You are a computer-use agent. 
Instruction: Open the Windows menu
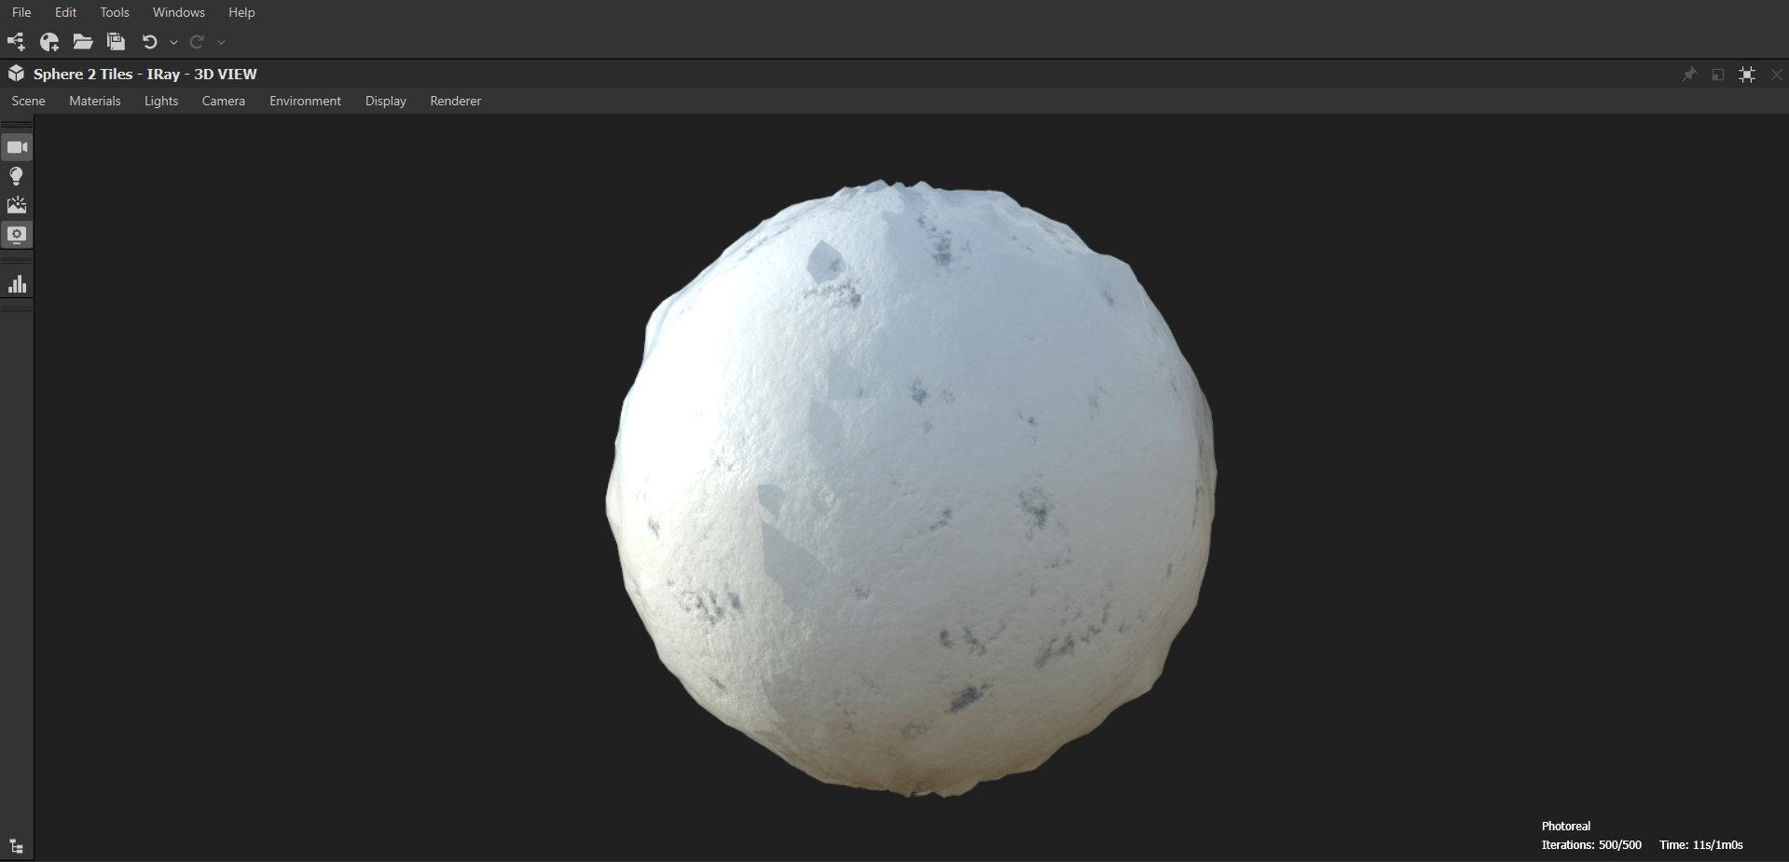click(179, 12)
